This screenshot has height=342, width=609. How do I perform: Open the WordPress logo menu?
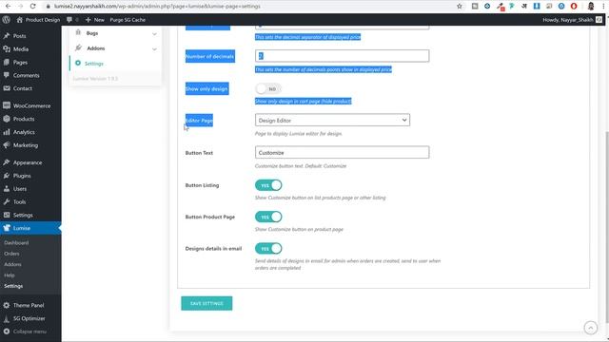pyautogui.click(x=7, y=19)
